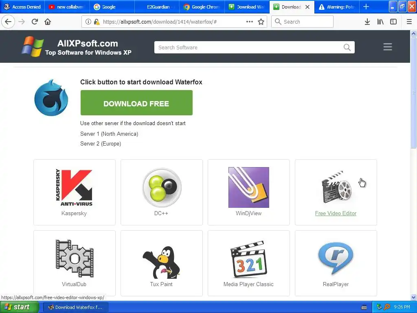Click the Waterfox logo icon
Image resolution: width=417 pixels, height=313 pixels.
pos(51,98)
